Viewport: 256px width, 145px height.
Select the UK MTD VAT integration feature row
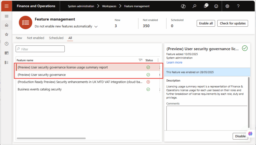[x=88, y=82]
